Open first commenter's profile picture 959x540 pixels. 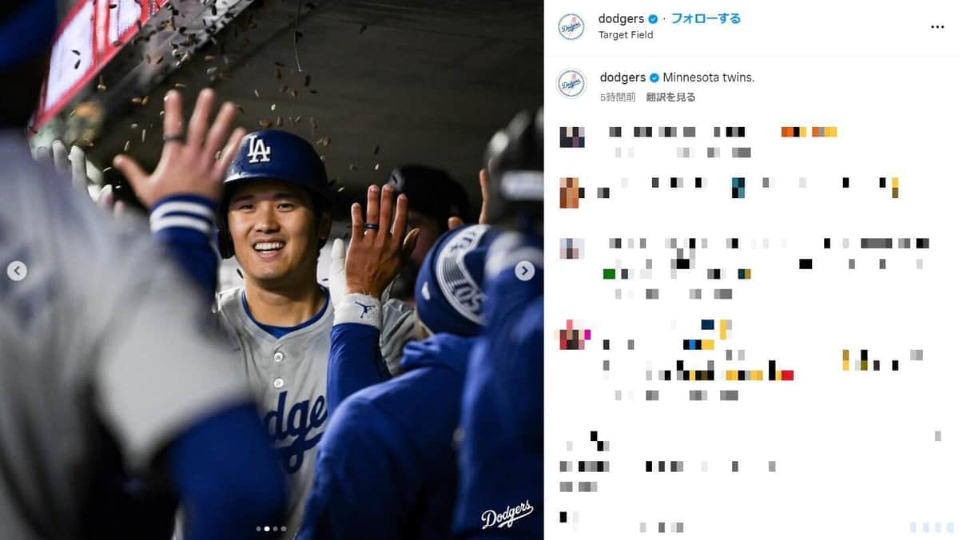[x=571, y=137]
